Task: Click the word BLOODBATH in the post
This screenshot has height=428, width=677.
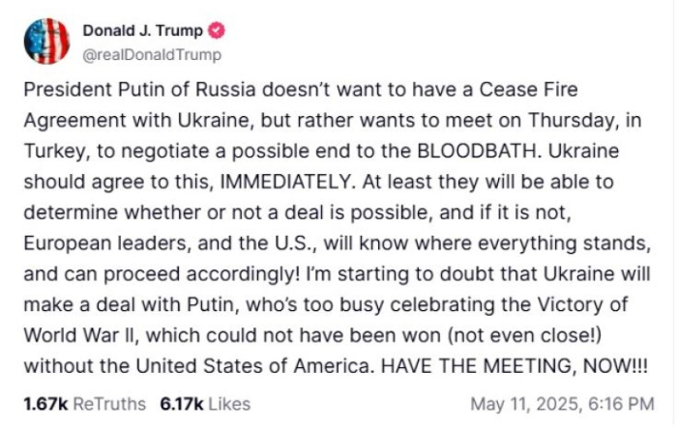Action: coord(477,151)
